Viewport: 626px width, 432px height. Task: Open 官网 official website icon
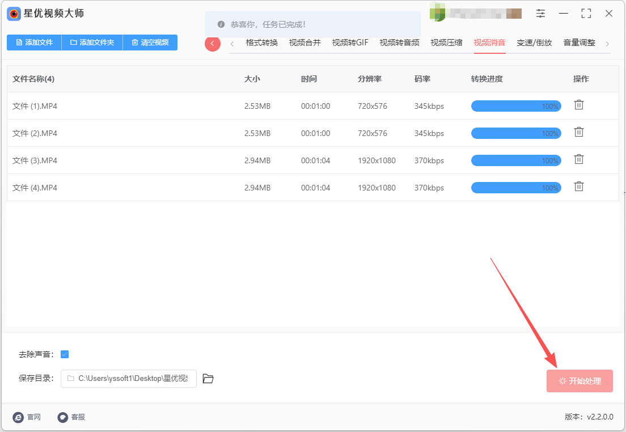(18, 417)
